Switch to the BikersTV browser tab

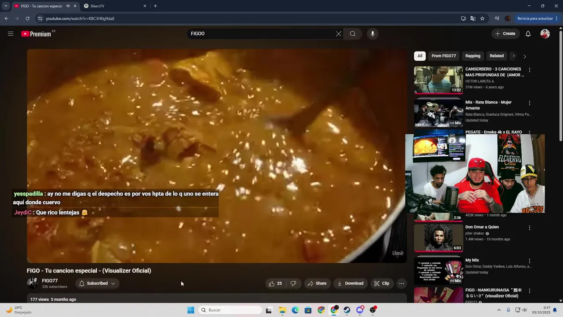tap(113, 6)
